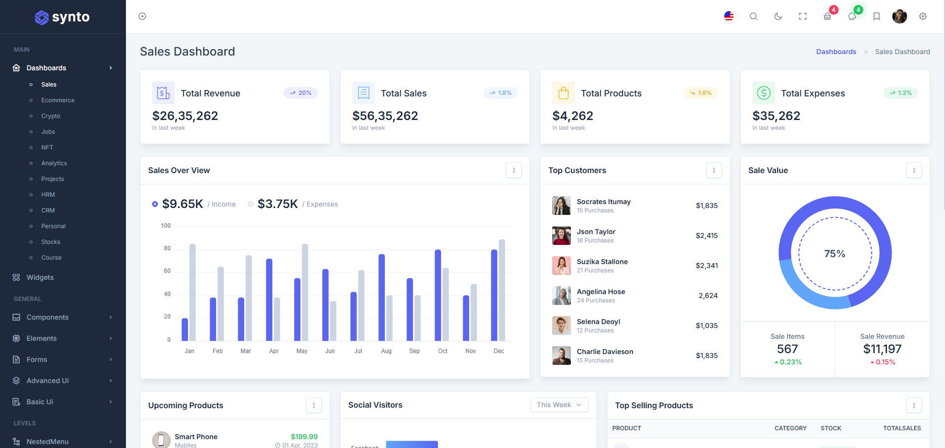Open the settings gear icon

[923, 16]
